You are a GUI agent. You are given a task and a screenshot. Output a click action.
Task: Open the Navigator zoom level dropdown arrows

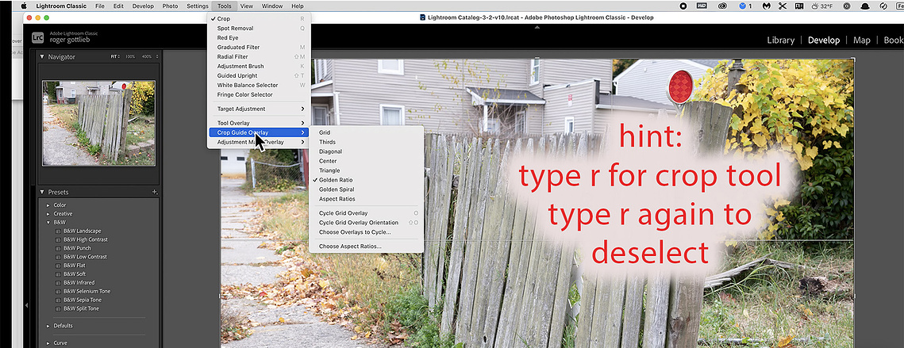point(157,56)
